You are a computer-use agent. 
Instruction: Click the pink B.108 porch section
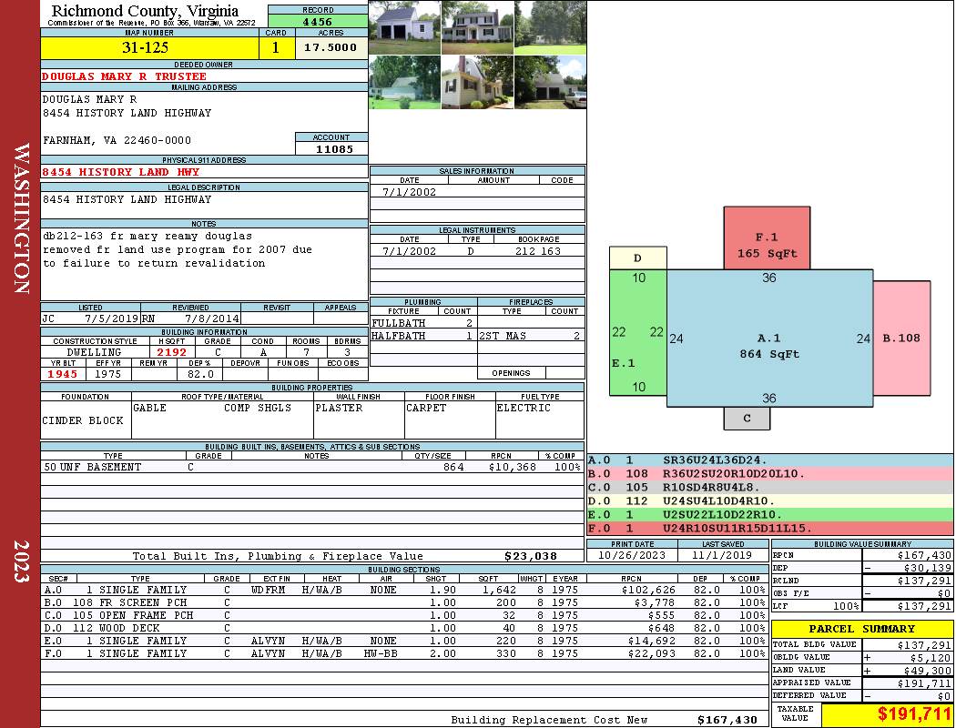[x=901, y=339]
